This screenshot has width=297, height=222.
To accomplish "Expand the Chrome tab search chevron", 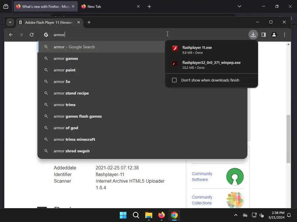I will (x=10, y=22).
